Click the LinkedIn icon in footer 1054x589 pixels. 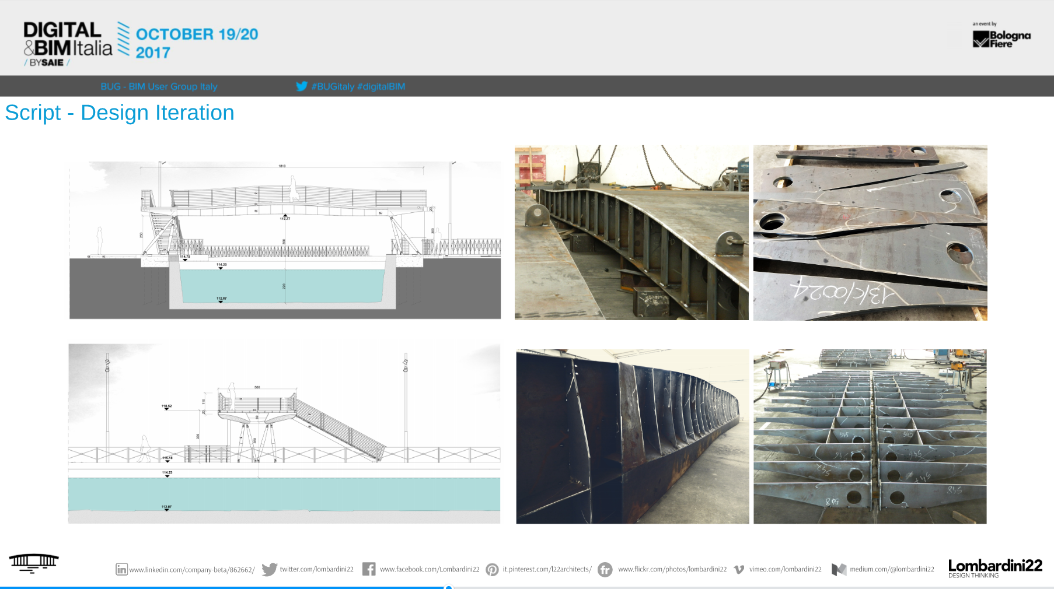121,569
